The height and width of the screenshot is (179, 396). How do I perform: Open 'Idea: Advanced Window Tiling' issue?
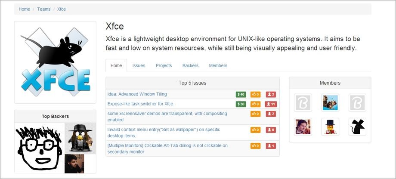click(137, 94)
